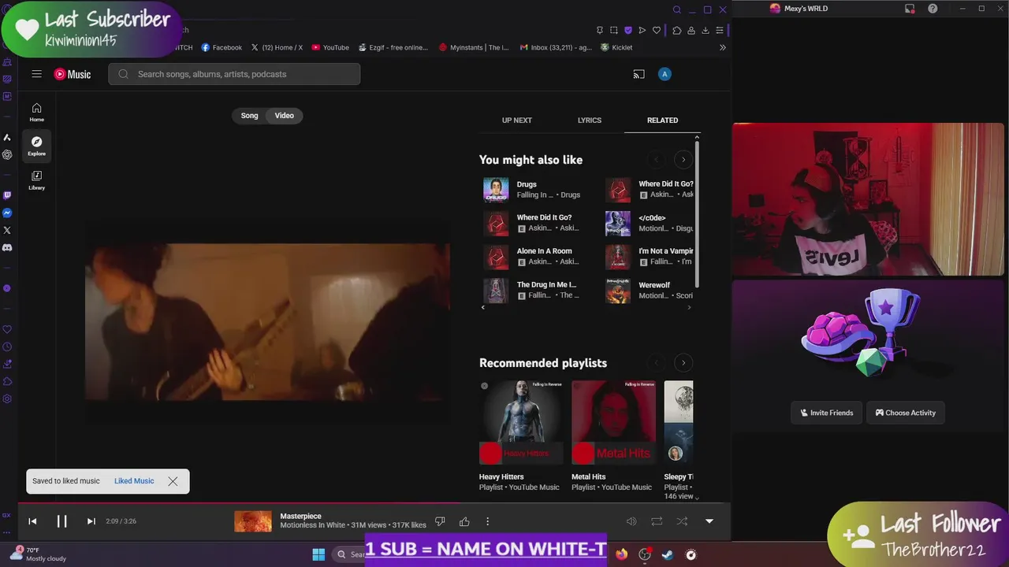Go to previous You might also like items
Image resolution: width=1009 pixels, height=567 pixels.
pos(656,160)
